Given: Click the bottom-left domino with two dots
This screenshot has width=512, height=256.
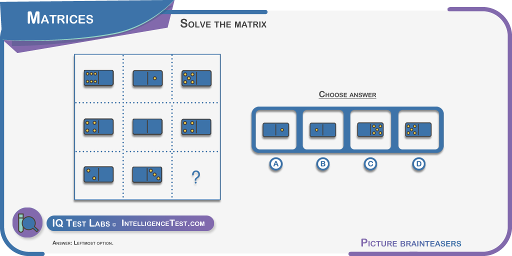Looking at the screenshot, I should click(98, 174).
